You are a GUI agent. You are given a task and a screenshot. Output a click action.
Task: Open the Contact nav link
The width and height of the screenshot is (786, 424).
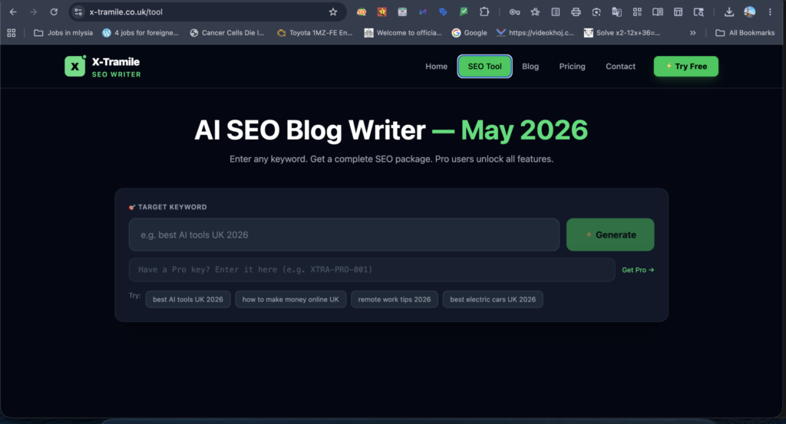click(x=620, y=66)
